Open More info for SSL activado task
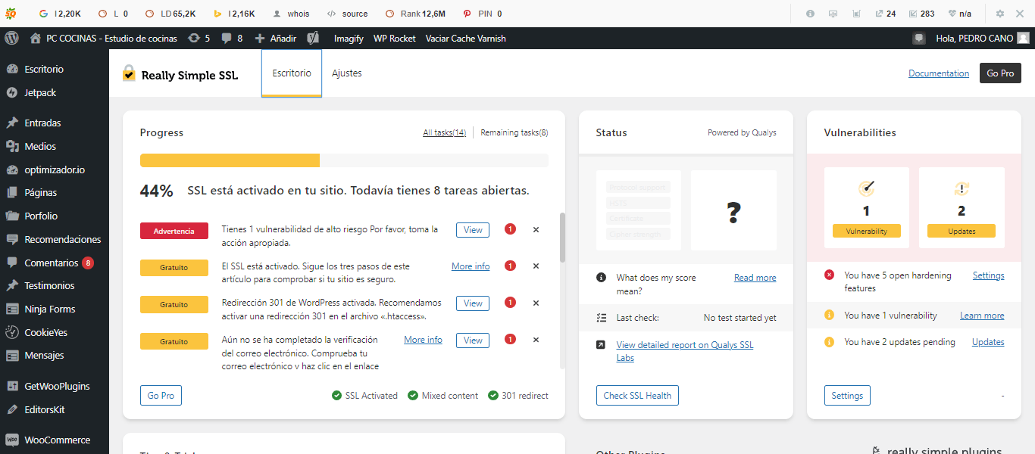 (x=471, y=266)
